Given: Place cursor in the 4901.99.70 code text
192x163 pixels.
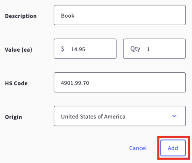Looking at the screenshot, I should click(75, 83).
